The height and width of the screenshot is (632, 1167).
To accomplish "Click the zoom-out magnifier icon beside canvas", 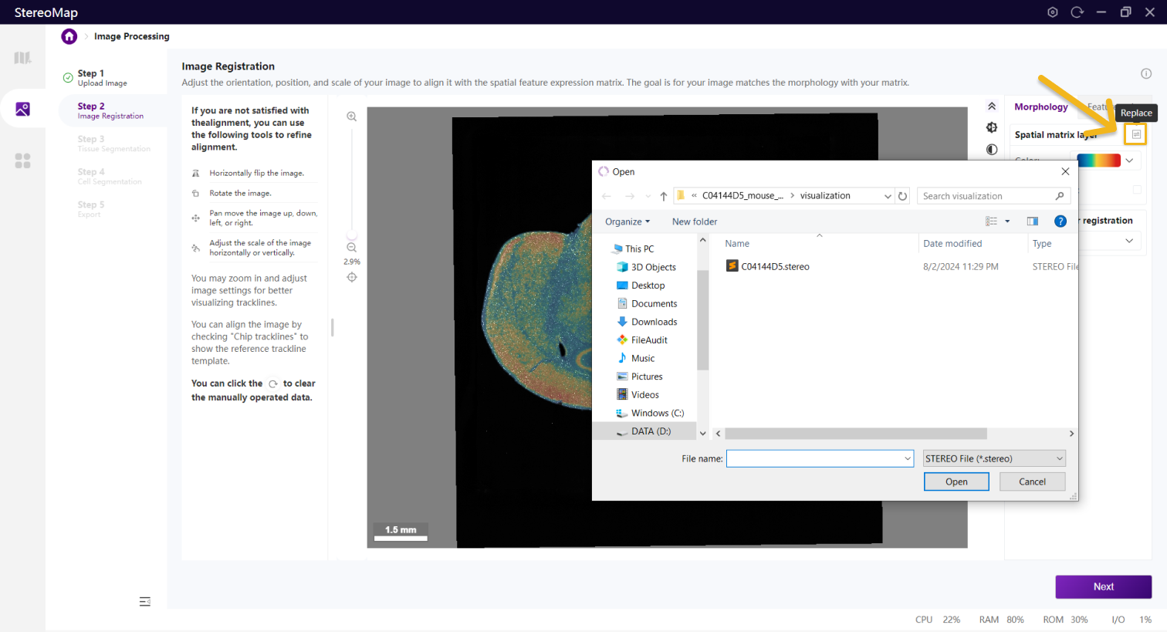I will click(x=352, y=248).
